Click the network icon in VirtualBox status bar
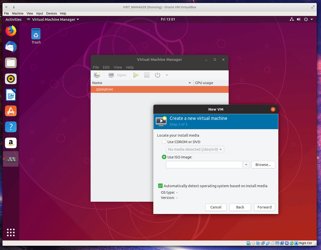The width and height of the screenshot is (321, 250). tap(263, 243)
